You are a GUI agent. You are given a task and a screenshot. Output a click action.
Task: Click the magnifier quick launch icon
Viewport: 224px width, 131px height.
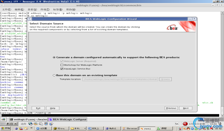click(21, 129)
